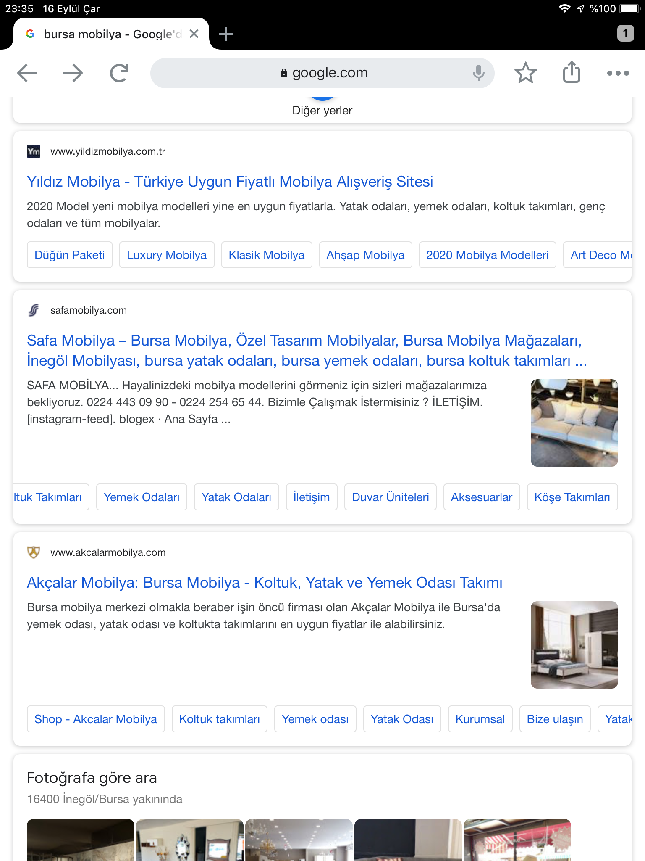Open Yıldız Mobilya result title link

coord(230,182)
